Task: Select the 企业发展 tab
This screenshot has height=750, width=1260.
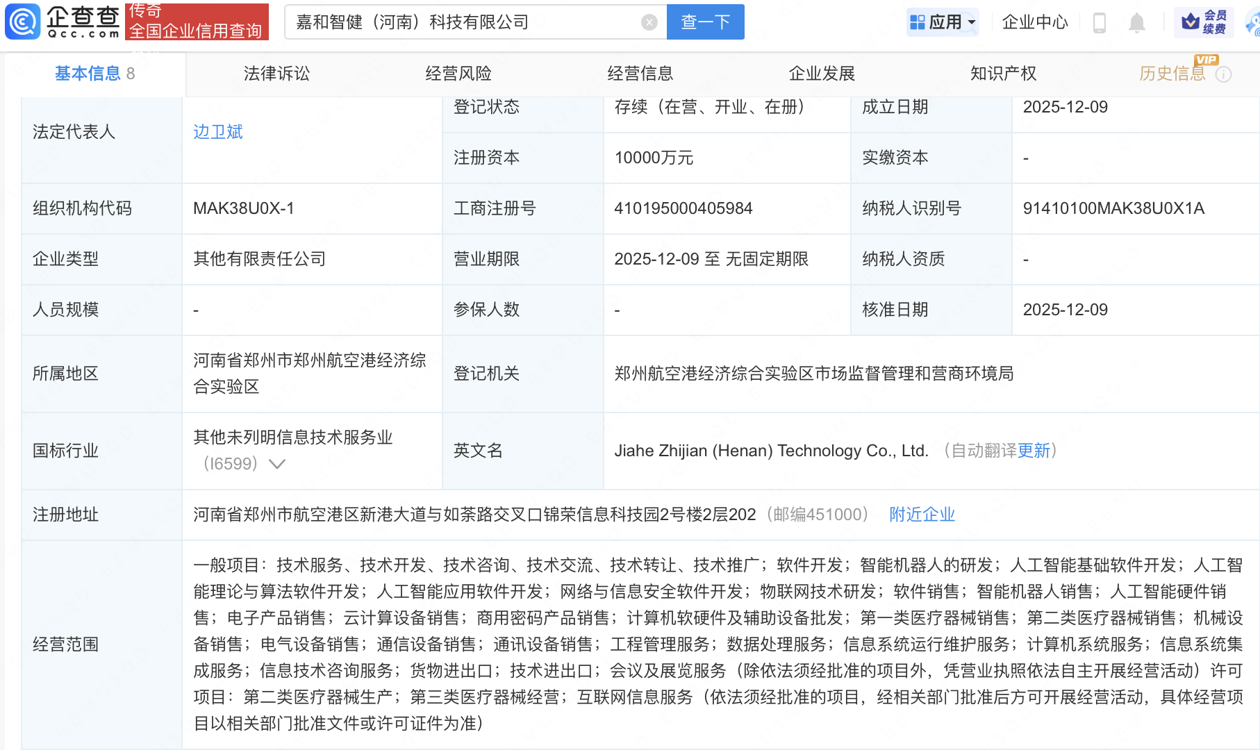Action: click(x=822, y=74)
